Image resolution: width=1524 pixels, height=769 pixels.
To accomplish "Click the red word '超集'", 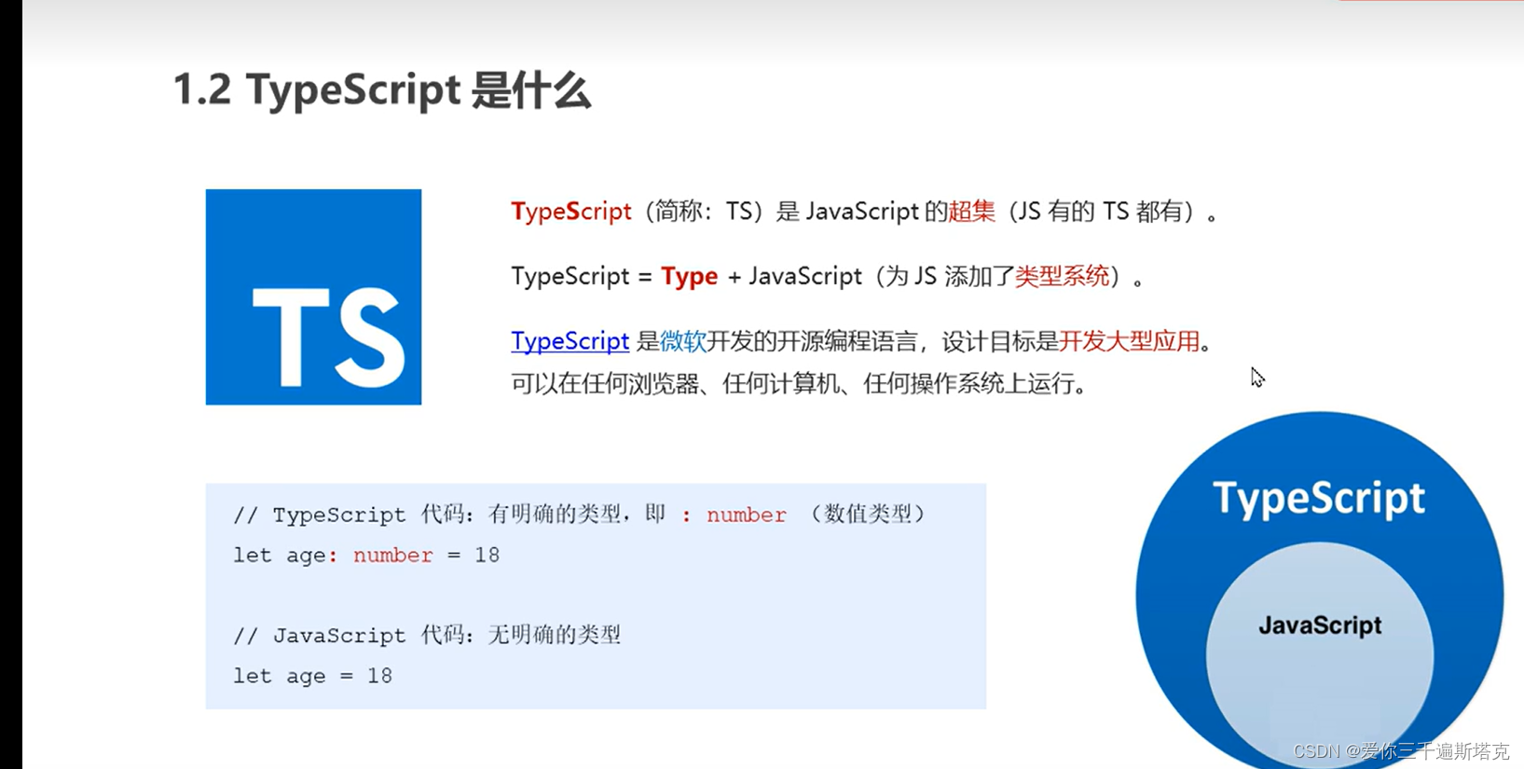I will tap(972, 212).
